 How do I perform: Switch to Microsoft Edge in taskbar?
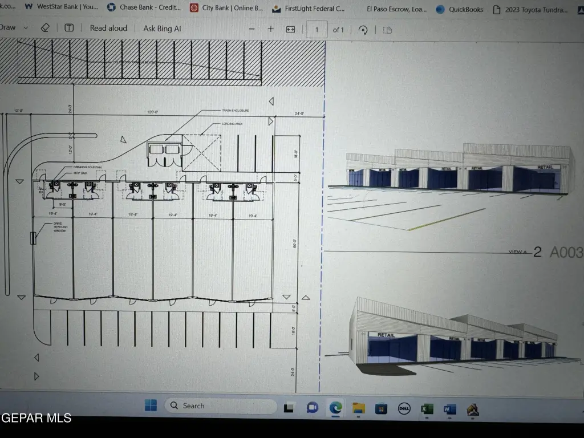pyautogui.click(x=335, y=408)
